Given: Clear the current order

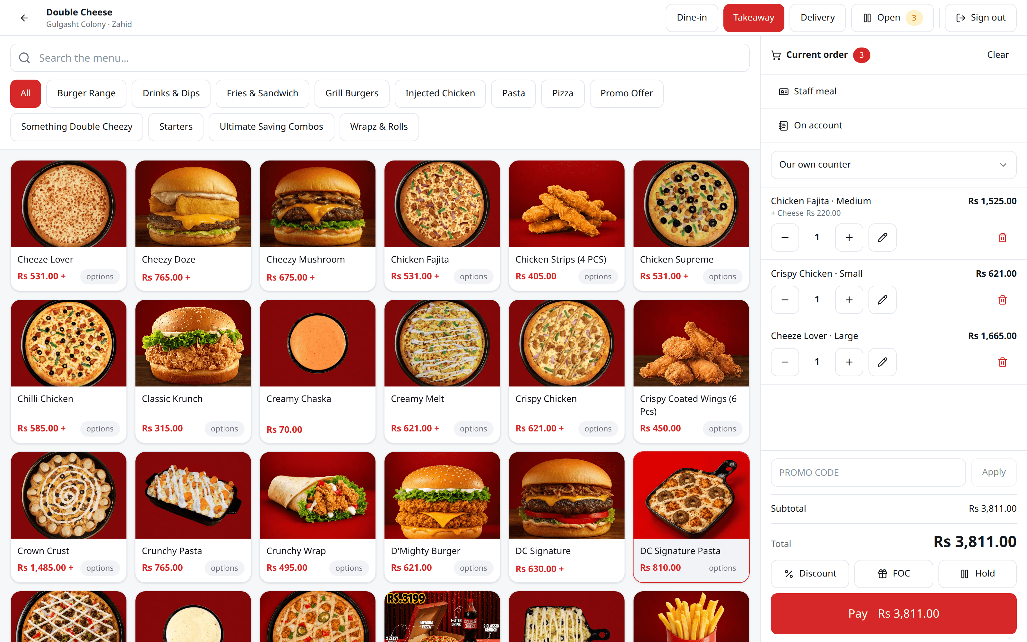Looking at the screenshot, I should (x=997, y=55).
